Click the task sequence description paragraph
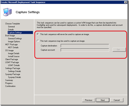 (80, 25)
